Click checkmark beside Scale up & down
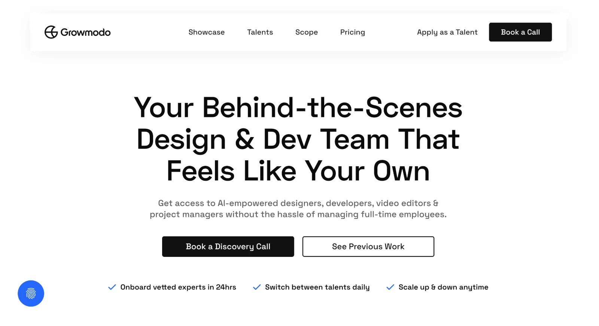This screenshot has width=599, height=326. (390, 287)
